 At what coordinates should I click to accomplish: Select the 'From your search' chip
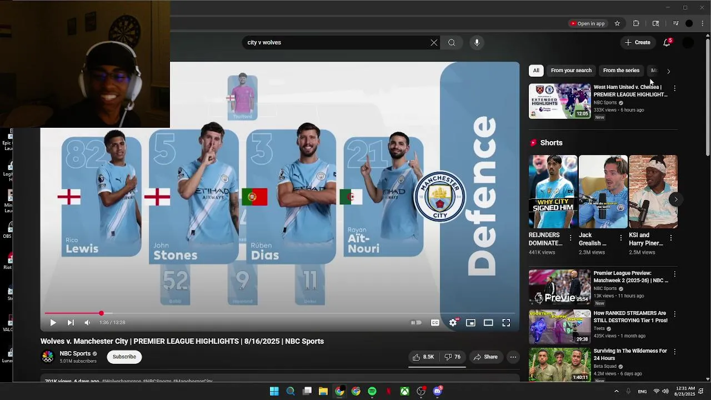click(571, 71)
